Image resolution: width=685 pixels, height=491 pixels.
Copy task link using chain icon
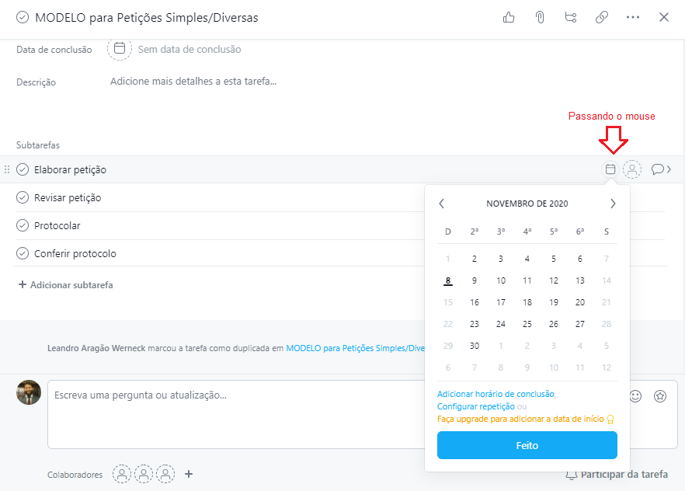pyautogui.click(x=602, y=17)
